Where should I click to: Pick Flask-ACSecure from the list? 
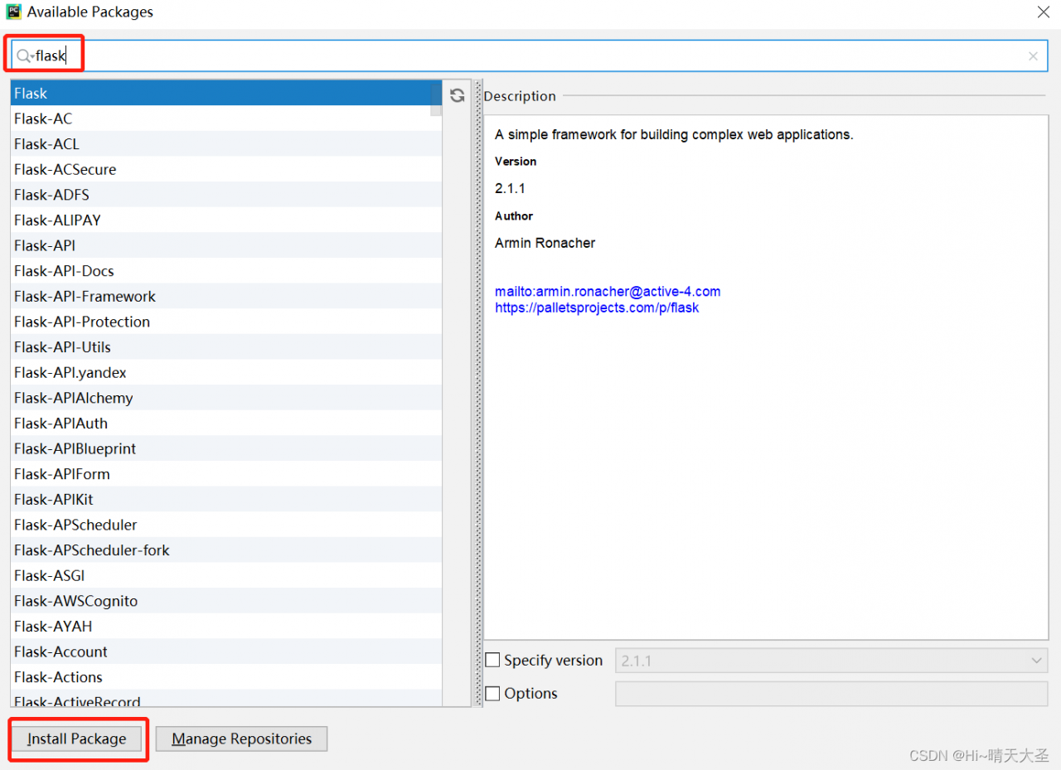pyautogui.click(x=225, y=170)
